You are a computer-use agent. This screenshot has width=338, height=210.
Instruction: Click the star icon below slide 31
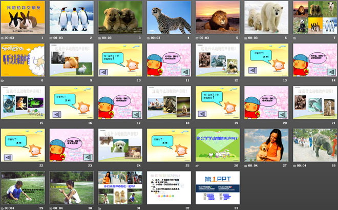[x=99, y=208]
